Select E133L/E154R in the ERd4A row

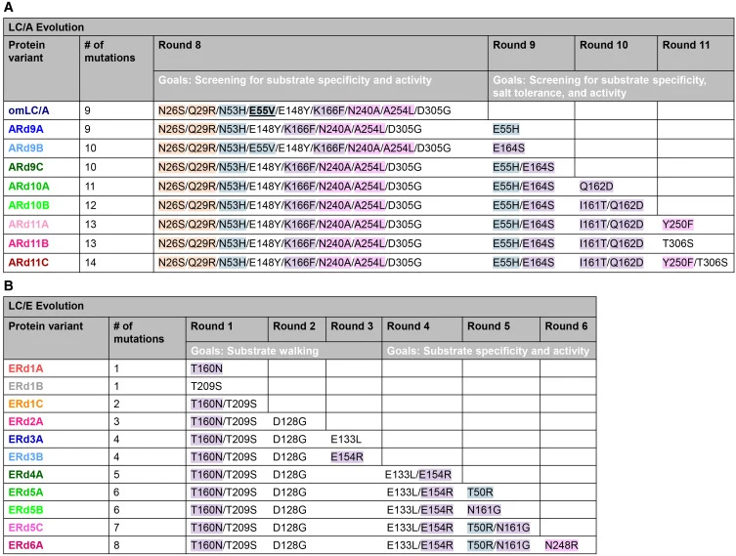tap(418, 474)
